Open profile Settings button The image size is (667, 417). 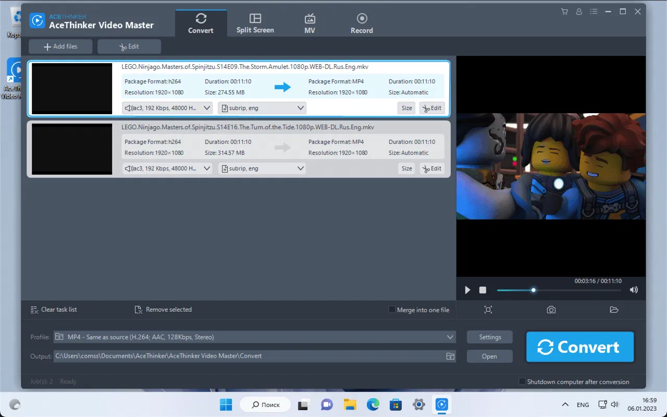490,337
